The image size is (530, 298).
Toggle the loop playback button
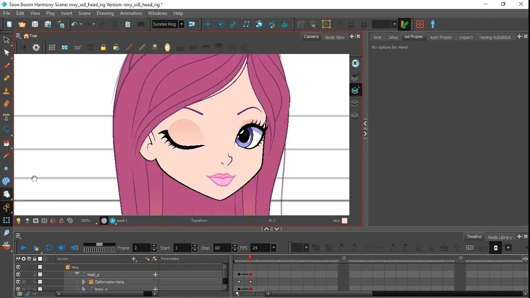pos(49,248)
